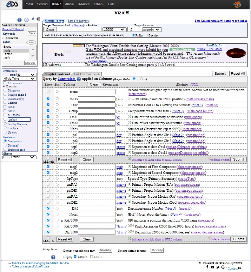Image resolution: width=251 pixels, height=272 pixels.
Task: Open the GitHub icon in footer
Action: pyautogui.click(x=223, y=267)
